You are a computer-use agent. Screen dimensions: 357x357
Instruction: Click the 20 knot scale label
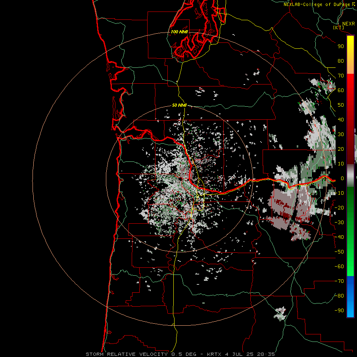pos(341,149)
